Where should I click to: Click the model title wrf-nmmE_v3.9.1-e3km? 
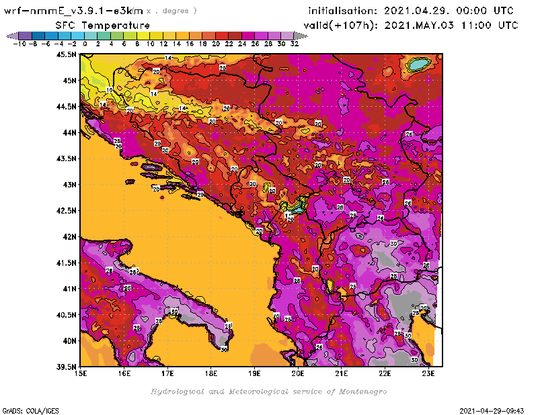(x=73, y=11)
